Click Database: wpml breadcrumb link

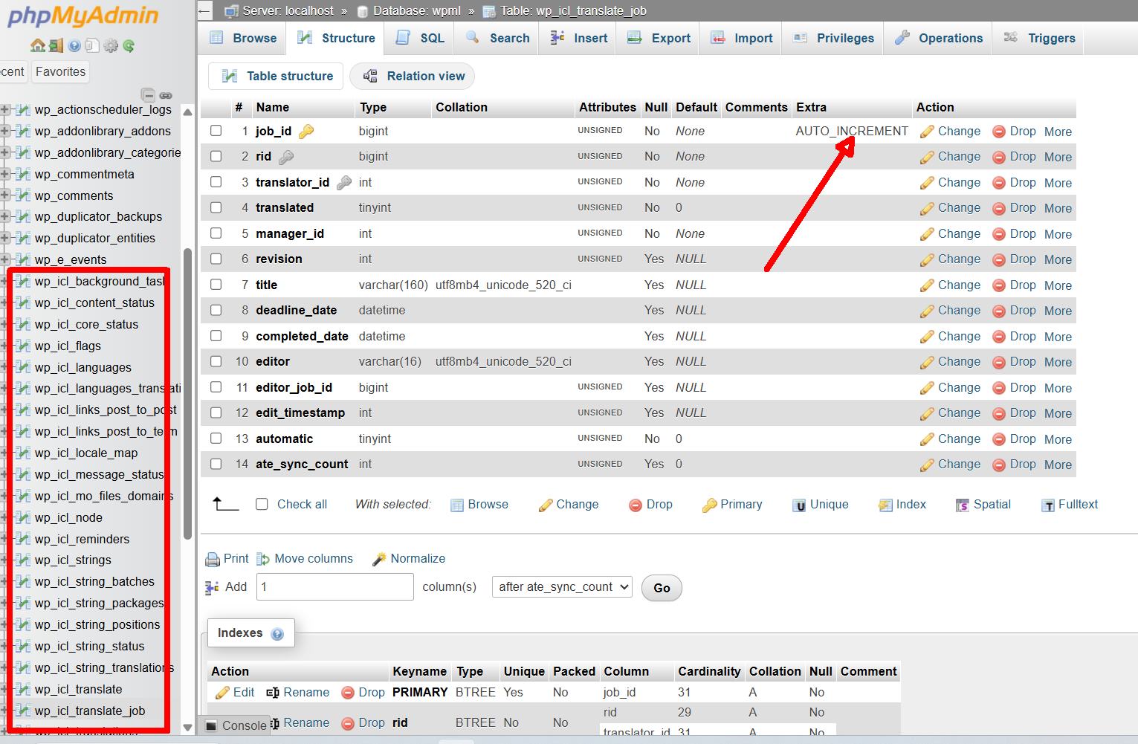pyautogui.click(x=417, y=10)
